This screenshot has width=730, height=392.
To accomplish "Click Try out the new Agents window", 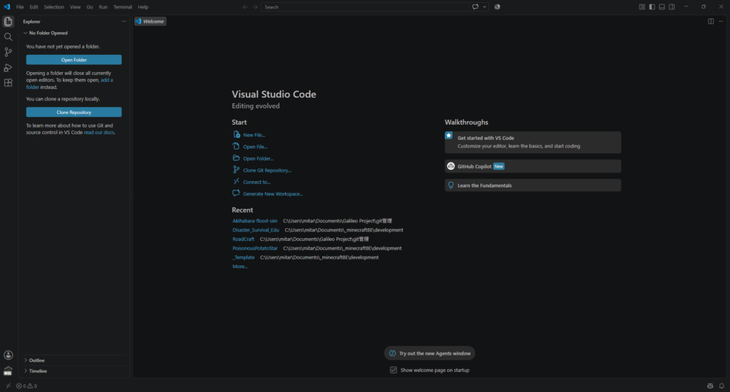I will pos(430,354).
